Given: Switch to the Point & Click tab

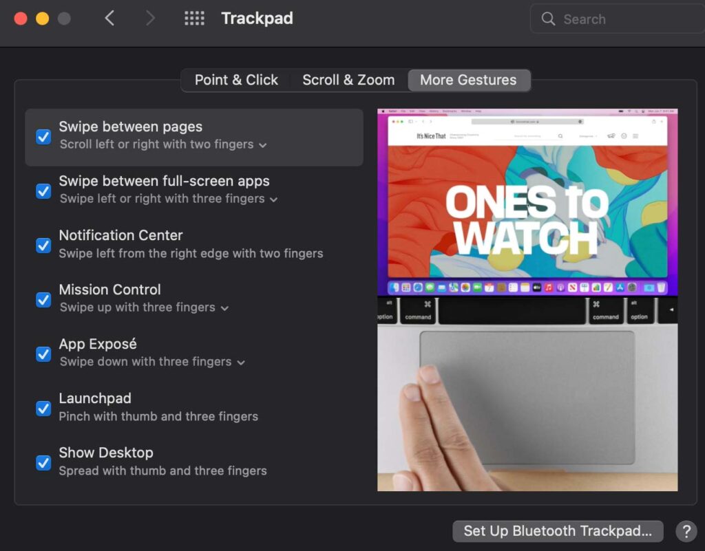Looking at the screenshot, I should point(236,80).
